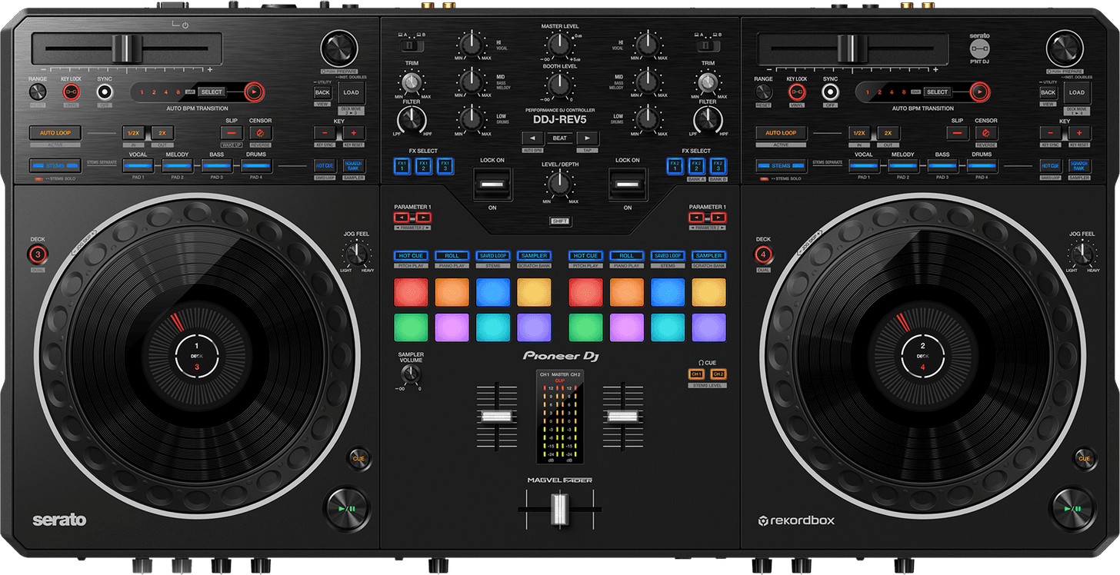Image resolution: width=1120 pixels, height=575 pixels.
Task: Select FX2 slot 1 button
Action: click(675, 165)
